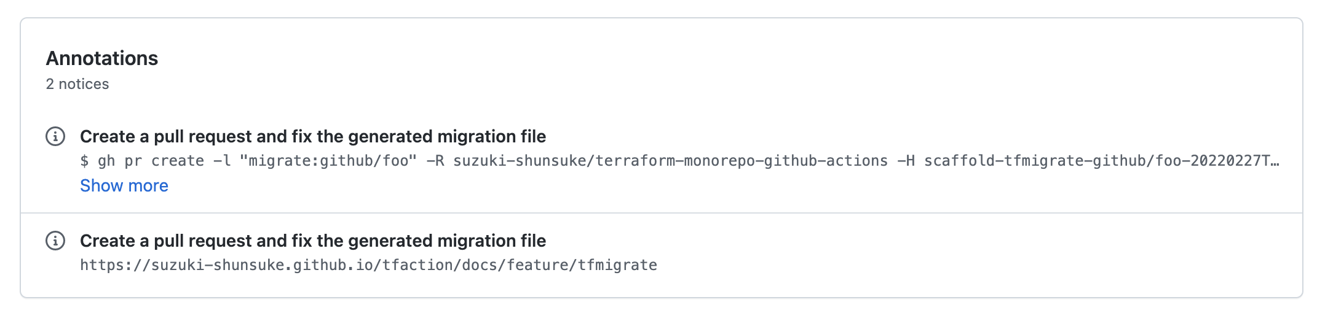Click the info icon beside the first notice
The image size is (1317, 313).
tap(55, 136)
